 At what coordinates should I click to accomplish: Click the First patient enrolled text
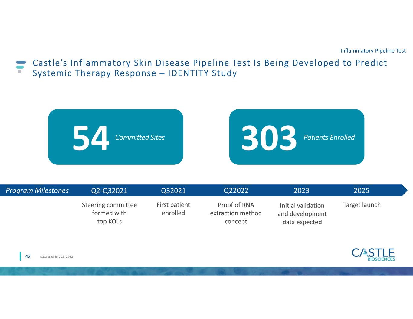click(x=173, y=209)
